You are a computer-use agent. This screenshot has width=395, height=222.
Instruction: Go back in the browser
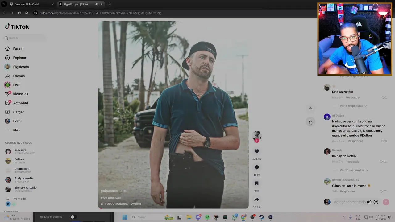pos(4,13)
